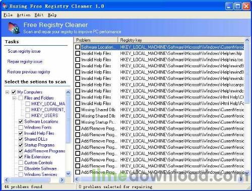Check the Software Location result row checkbox
The height and width of the screenshot is (191, 252).
tap(78, 47)
